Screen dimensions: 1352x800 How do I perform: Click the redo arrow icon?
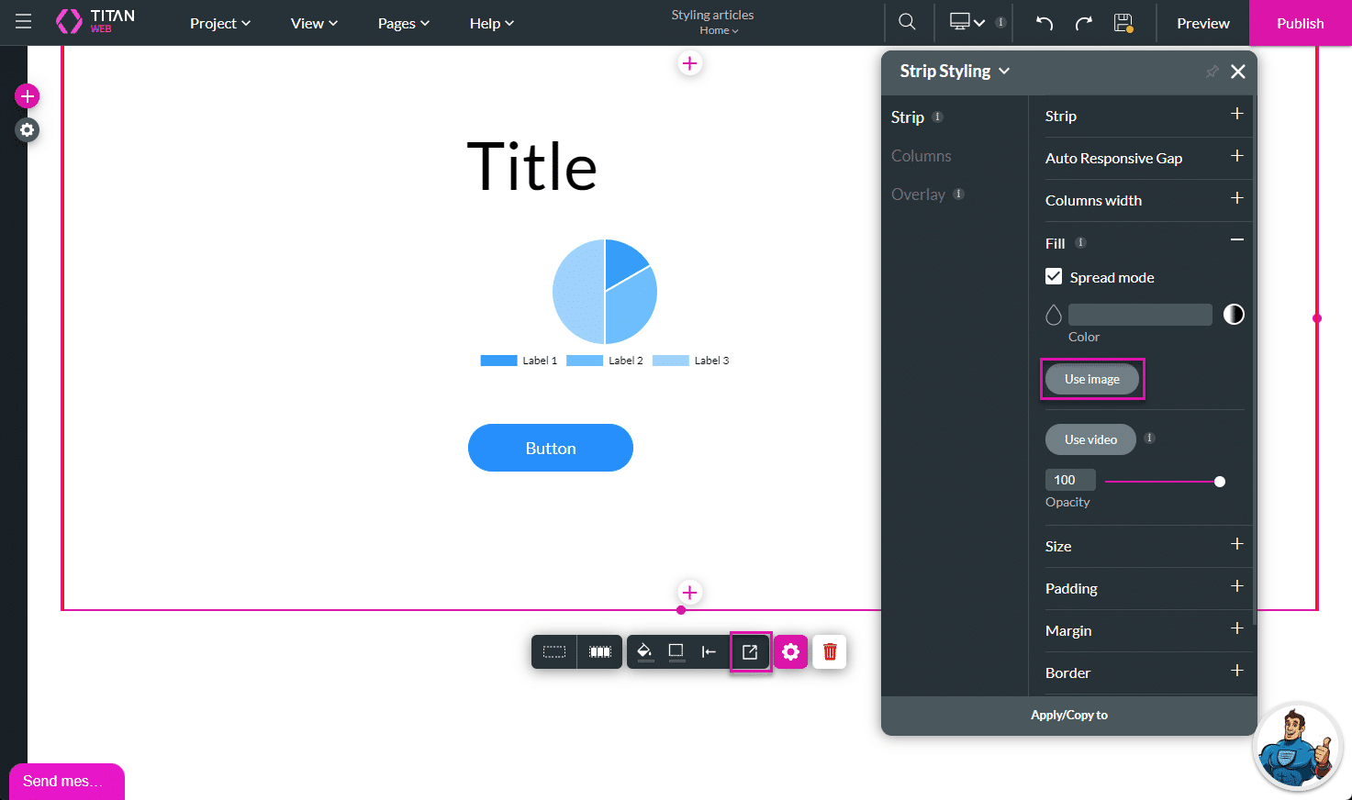(x=1084, y=23)
